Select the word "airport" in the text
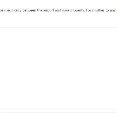The width and height of the screenshot is (117, 114). click(49, 10)
